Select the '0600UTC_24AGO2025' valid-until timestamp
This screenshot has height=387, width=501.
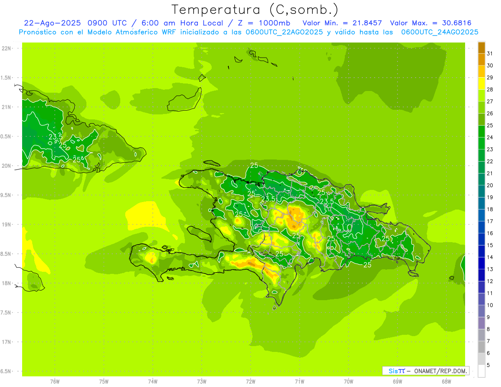(x=440, y=32)
